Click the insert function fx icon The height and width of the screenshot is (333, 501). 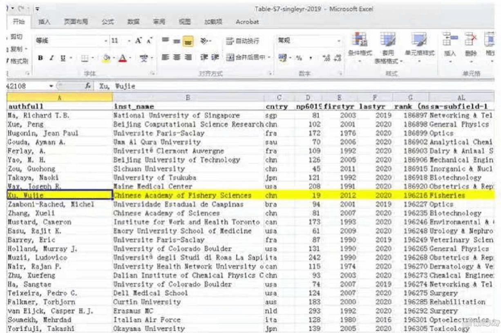point(88,86)
